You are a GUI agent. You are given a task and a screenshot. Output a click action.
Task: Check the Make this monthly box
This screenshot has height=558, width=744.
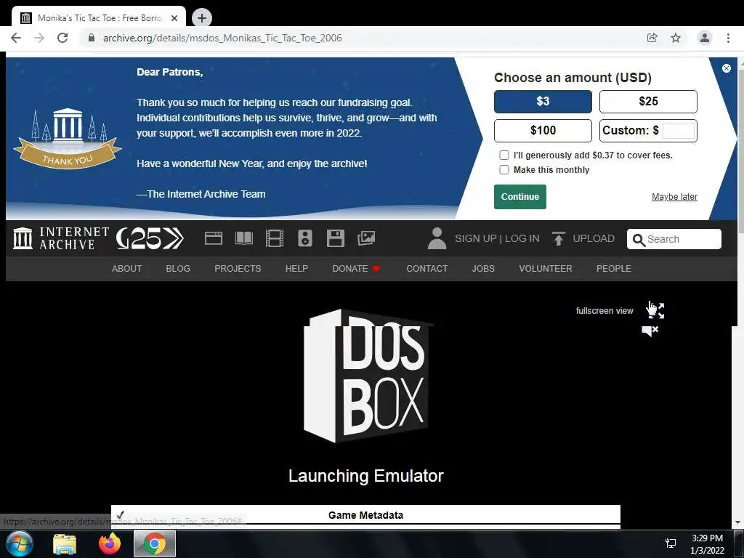504,170
